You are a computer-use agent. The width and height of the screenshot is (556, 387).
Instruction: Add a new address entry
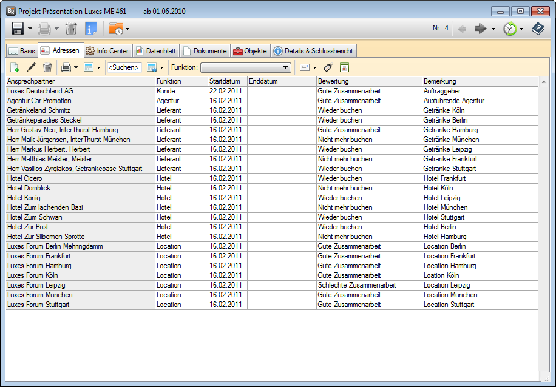tap(15, 67)
